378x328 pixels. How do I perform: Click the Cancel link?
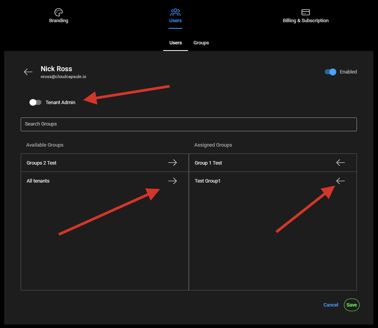331,305
